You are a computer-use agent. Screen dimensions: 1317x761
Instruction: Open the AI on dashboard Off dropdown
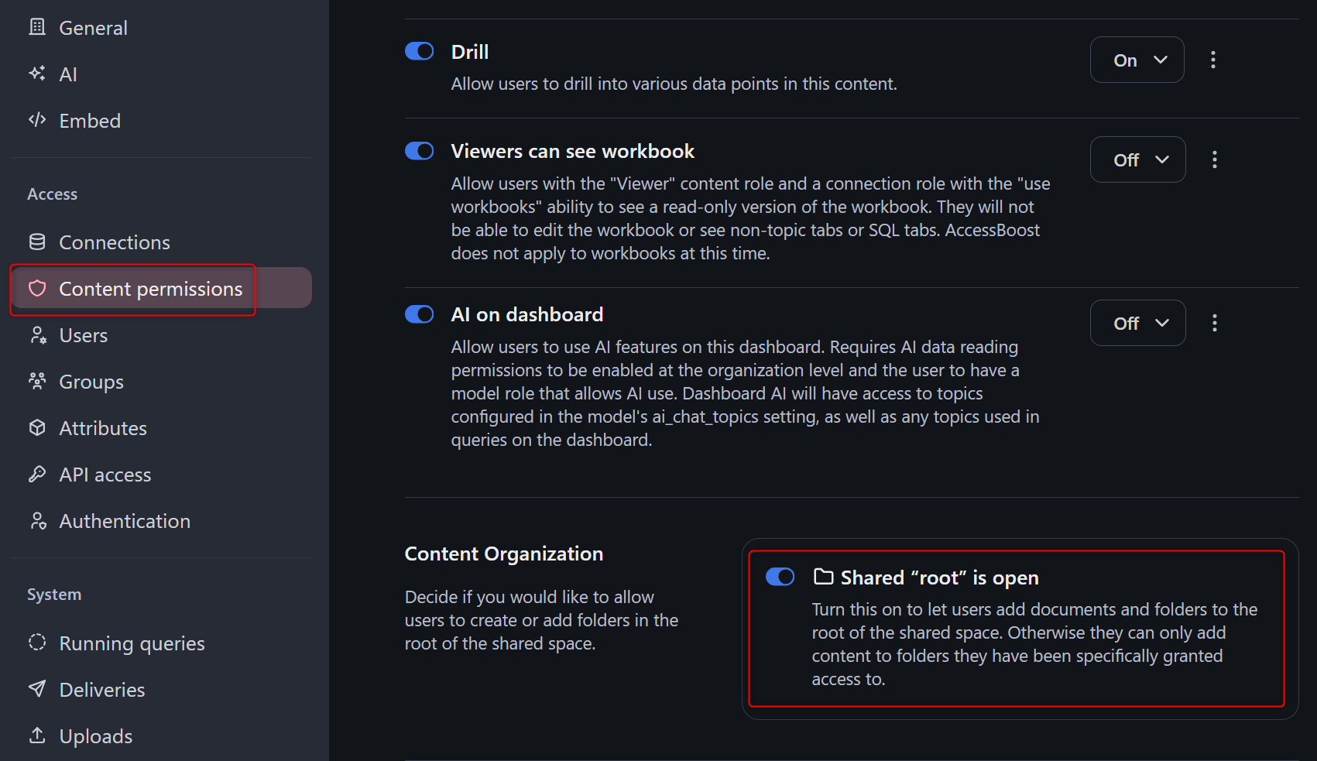pos(1137,324)
